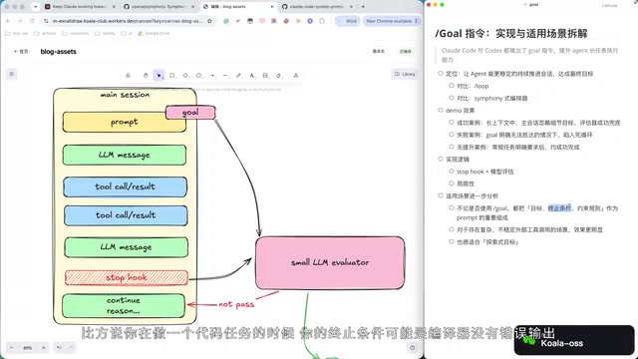Select the Rectangle shape tool
This screenshot has height=359, width=638.
(x=172, y=76)
